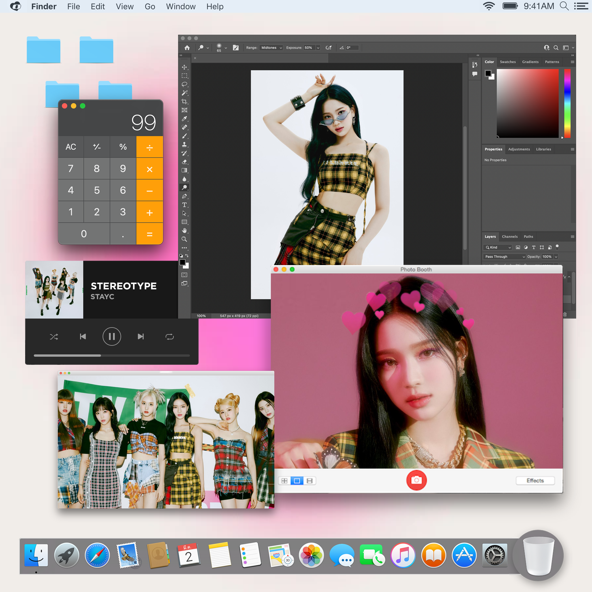
Task: Expand the Pass Through blend mode dropdown
Action: (x=505, y=256)
